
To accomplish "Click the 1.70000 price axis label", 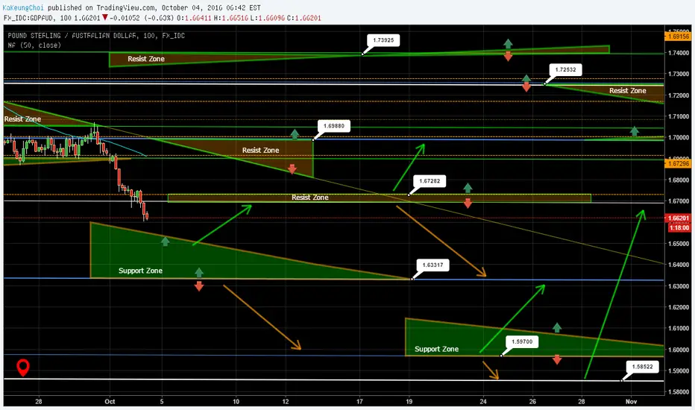I will tap(678, 137).
